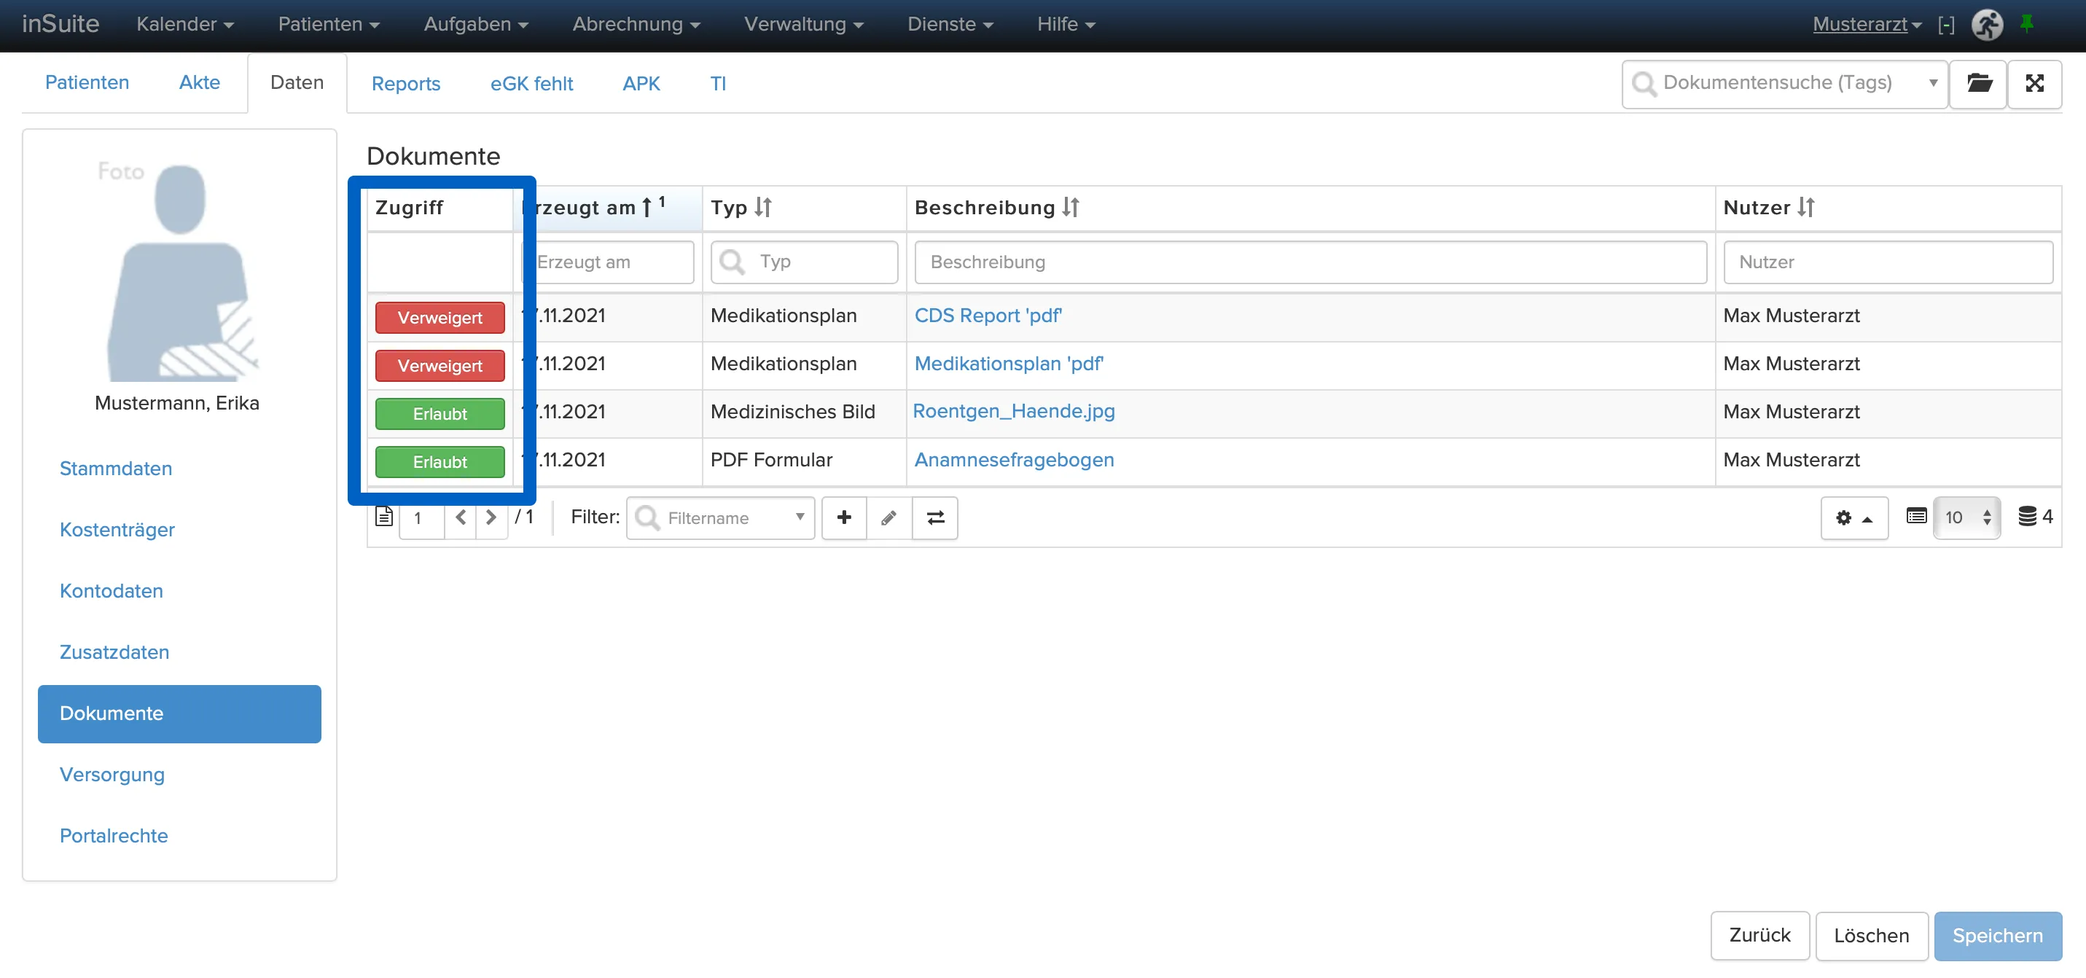Edit the filter with the pencil icon
The height and width of the screenshot is (978, 2086).
pos(889,517)
